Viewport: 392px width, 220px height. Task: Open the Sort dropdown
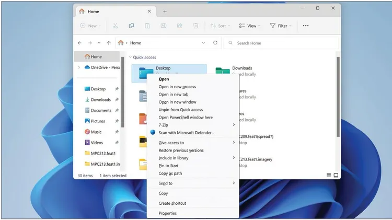220,26
